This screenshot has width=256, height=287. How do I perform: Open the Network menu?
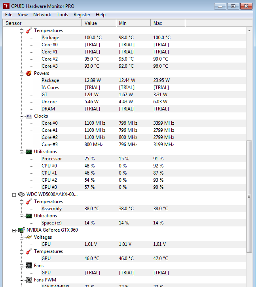tap(42, 15)
